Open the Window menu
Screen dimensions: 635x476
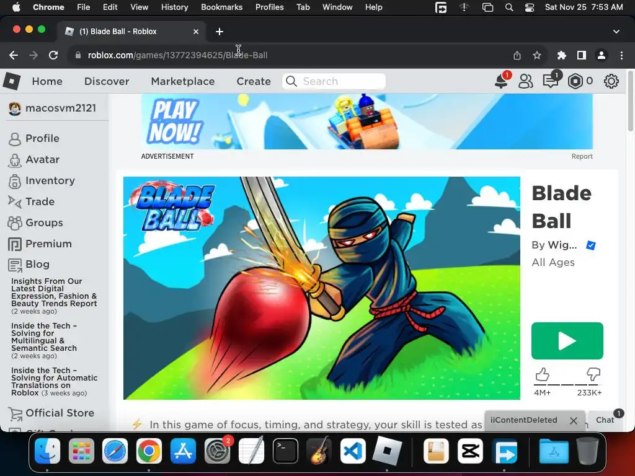point(337,7)
